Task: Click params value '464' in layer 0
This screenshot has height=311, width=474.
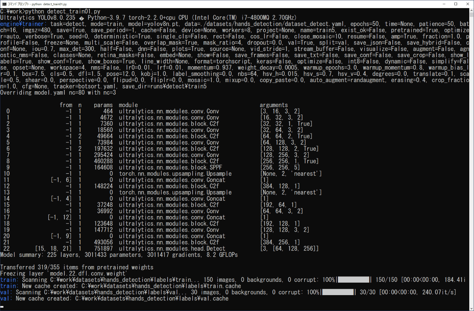Action: 108,111
